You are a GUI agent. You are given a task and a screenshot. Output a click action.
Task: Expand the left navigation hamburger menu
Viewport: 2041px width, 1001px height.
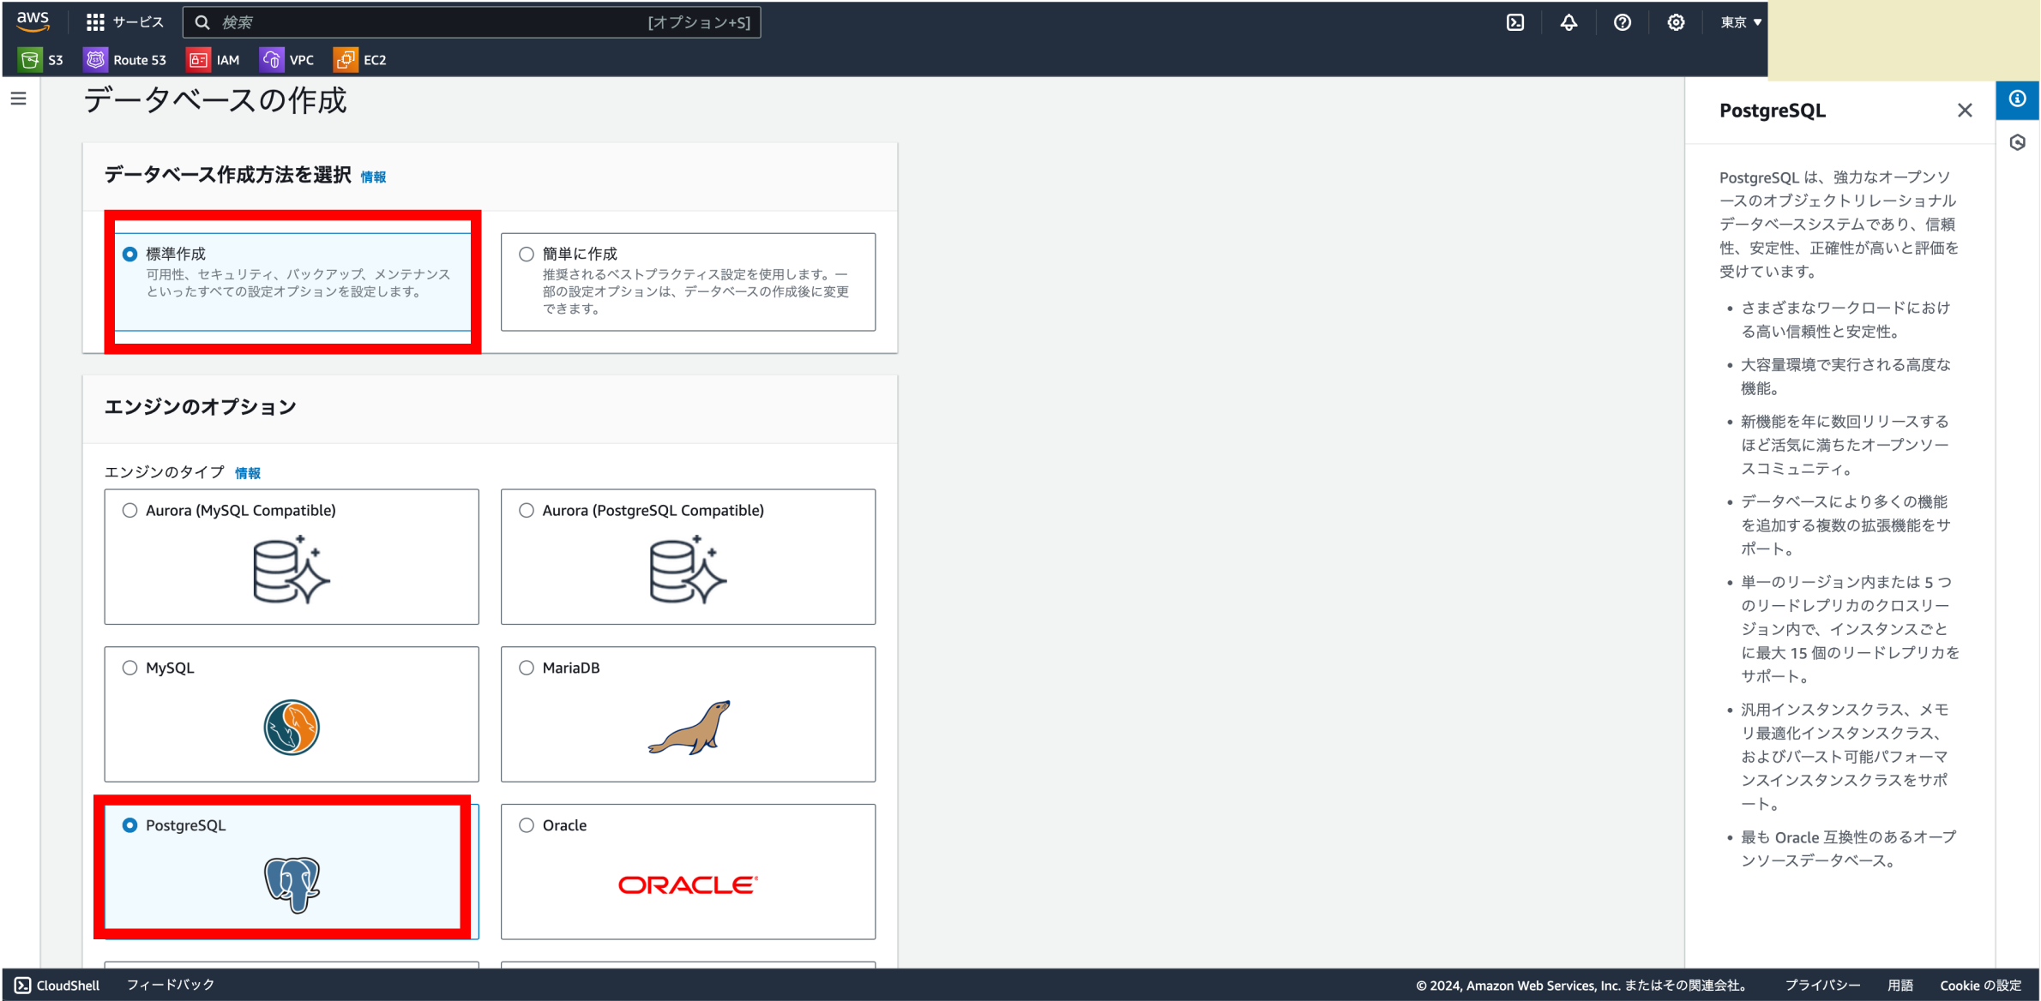(x=18, y=99)
